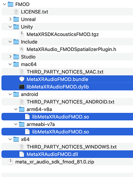Screen dimensions: 133x177
Task: Collapse the Unity folder chevron
Action: click(x=10, y=27)
